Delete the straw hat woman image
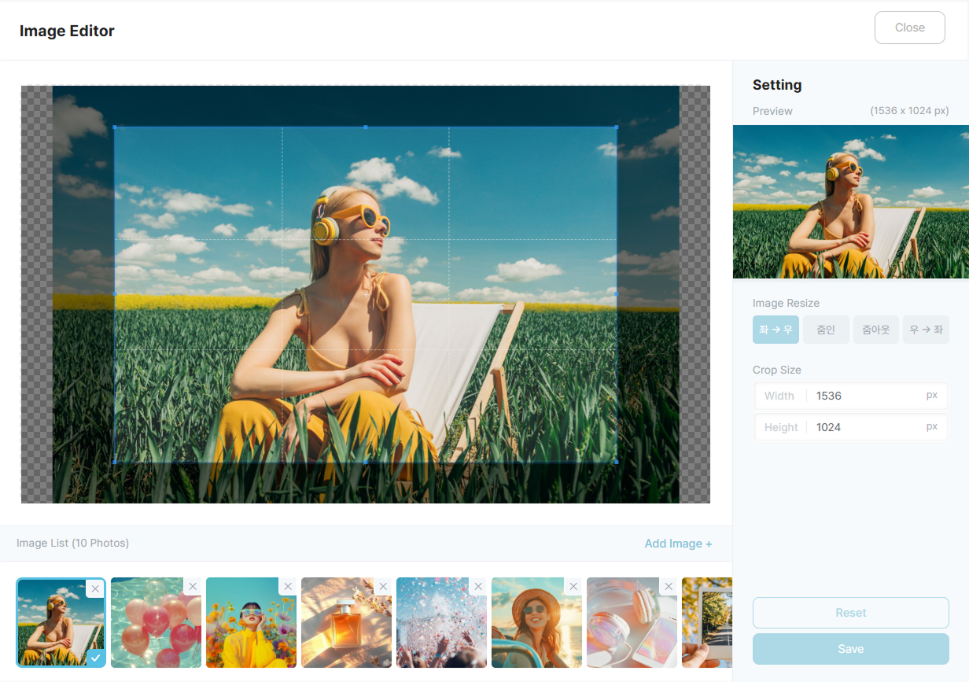The image size is (969, 682). pyautogui.click(x=573, y=587)
